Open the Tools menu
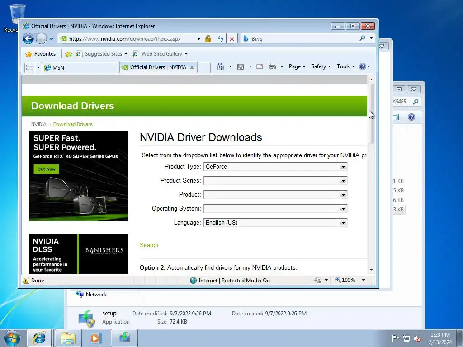The width and height of the screenshot is (463, 347). tap(345, 66)
